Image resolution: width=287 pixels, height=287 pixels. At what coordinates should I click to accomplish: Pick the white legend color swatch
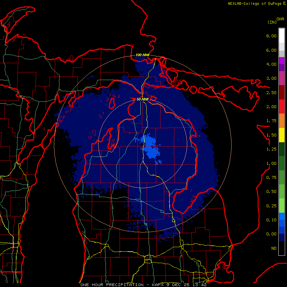[282, 36]
